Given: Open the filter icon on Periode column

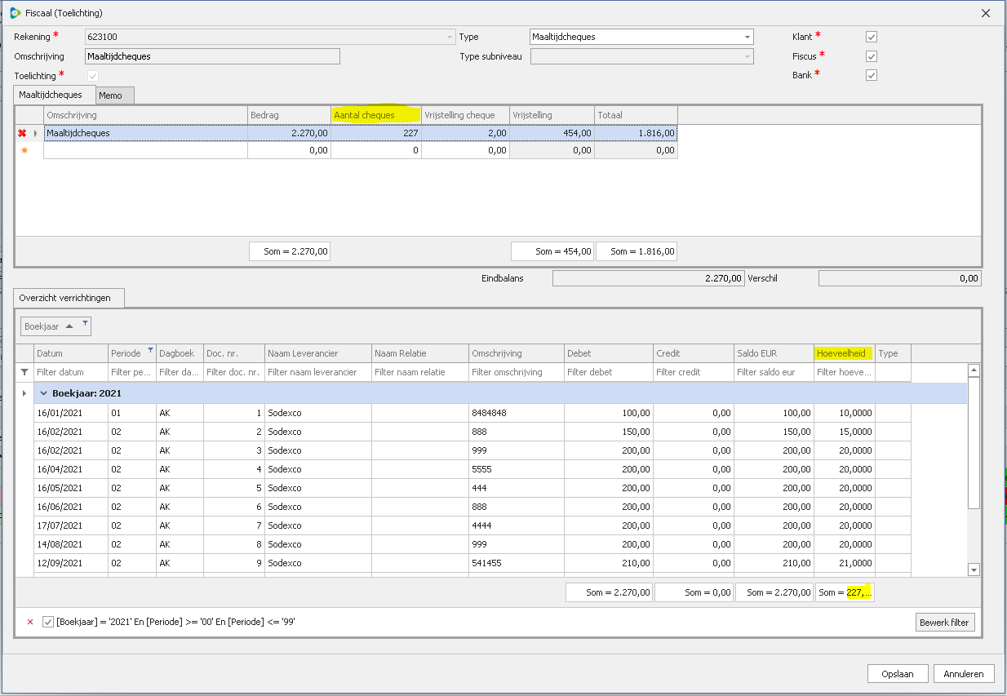Looking at the screenshot, I should 150,350.
